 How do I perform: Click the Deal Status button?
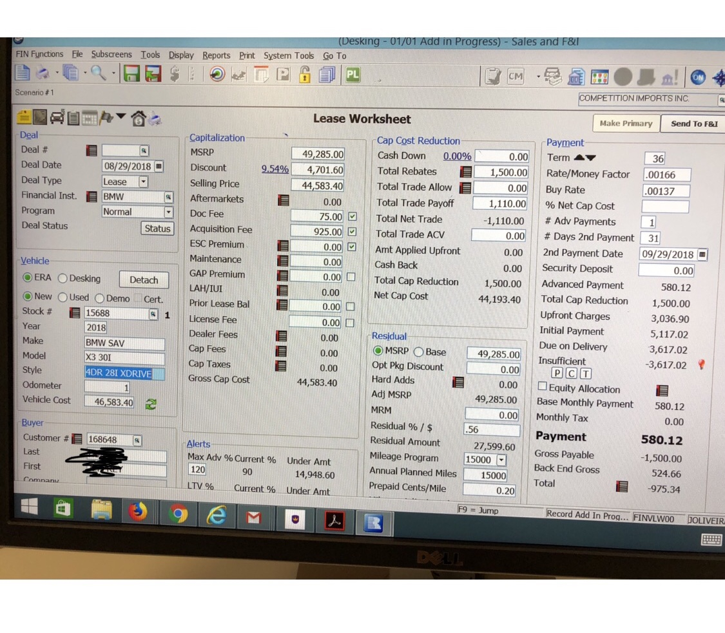tap(157, 228)
